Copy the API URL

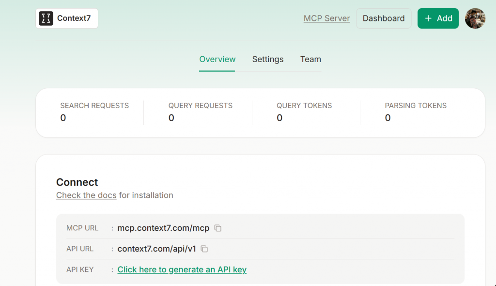click(204, 249)
